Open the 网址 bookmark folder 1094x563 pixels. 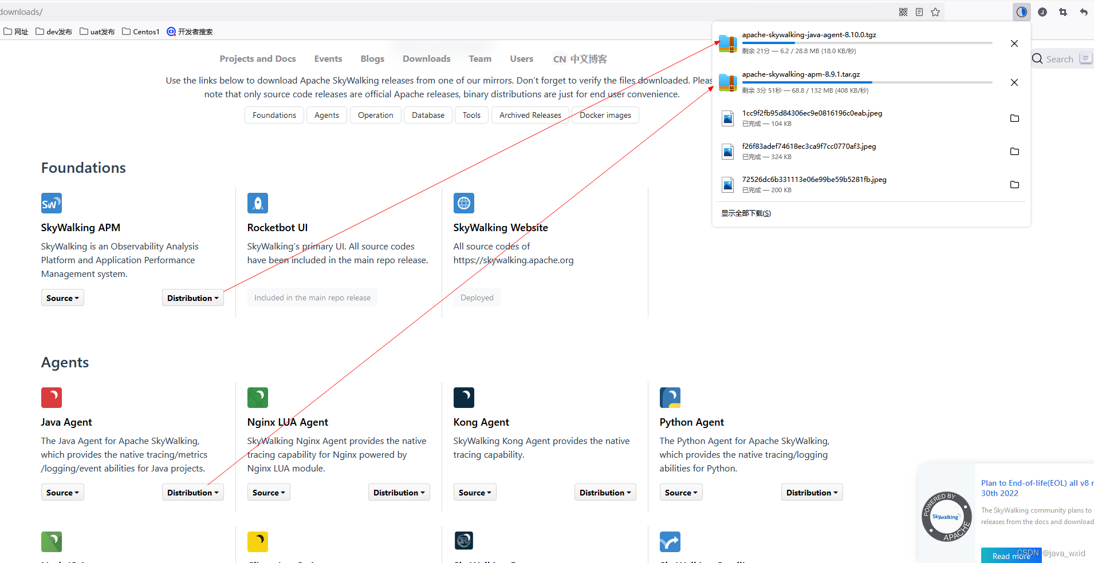pyautogui.click(x=16, y=31)
